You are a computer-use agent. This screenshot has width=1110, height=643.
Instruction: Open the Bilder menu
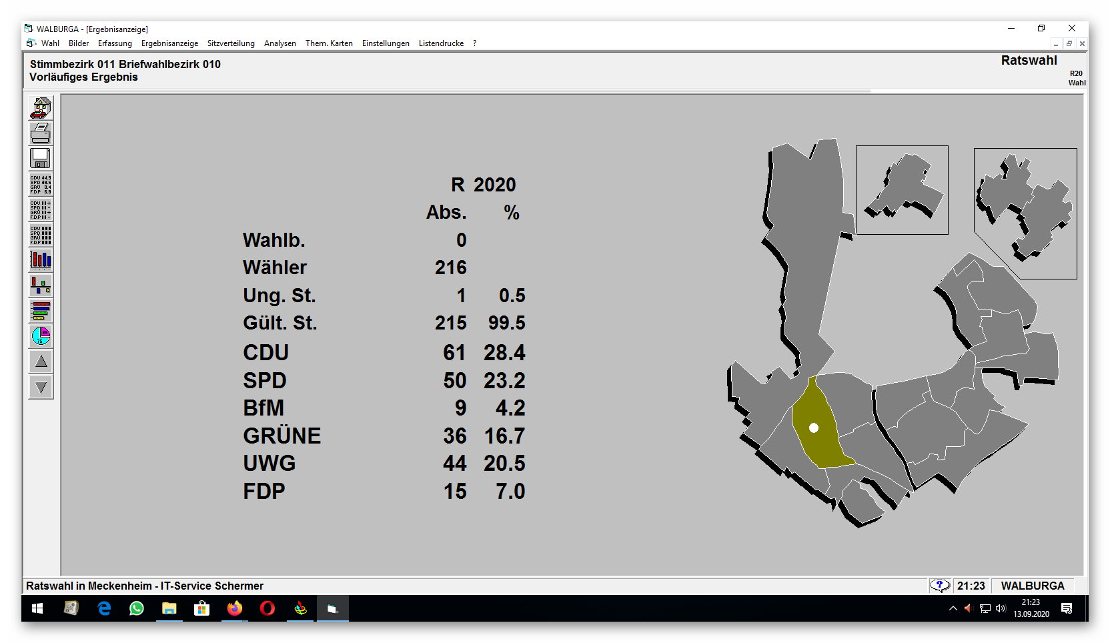[79, 43]
